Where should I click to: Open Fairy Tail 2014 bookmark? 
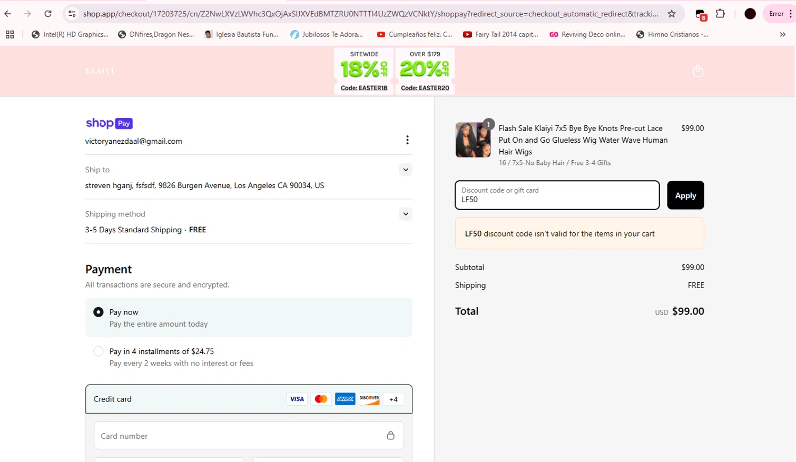500,34
